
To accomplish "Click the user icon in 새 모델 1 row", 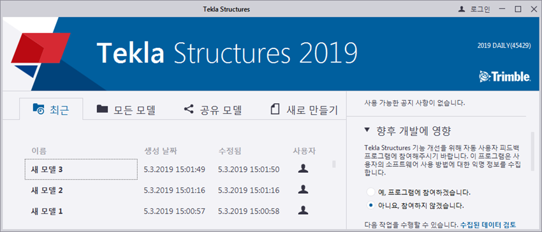I will click(x=303, y=210).
